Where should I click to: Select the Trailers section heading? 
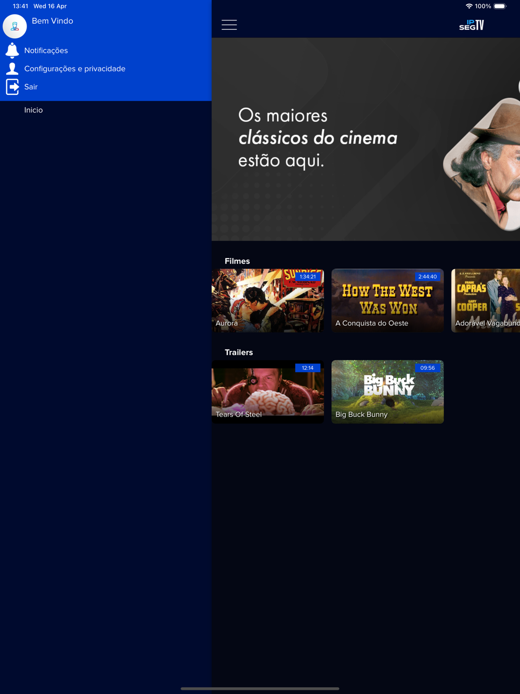click(239, 352)
